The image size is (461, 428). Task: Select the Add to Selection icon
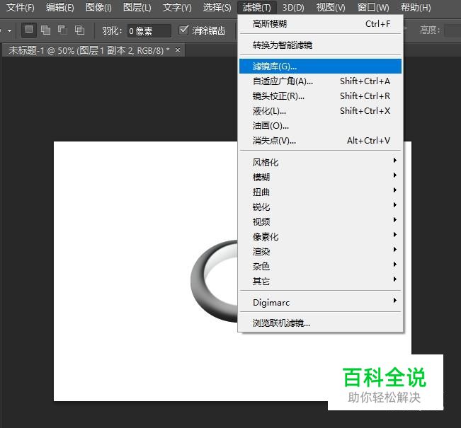(x=45, y=30)
